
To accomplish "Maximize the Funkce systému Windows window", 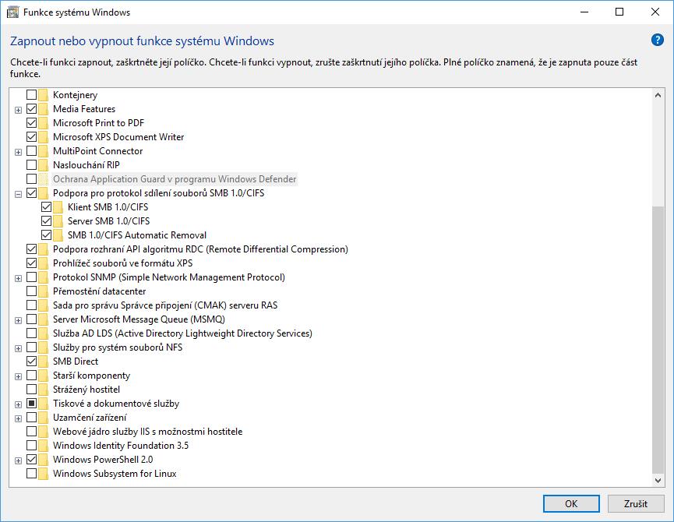I will click(x=619, y=12).
